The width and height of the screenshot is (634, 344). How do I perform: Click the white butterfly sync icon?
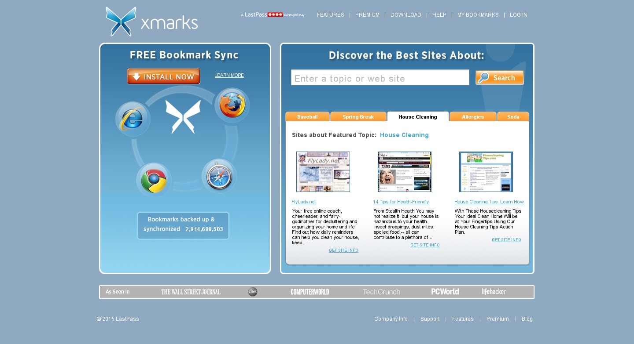click(x=183, y=116)
